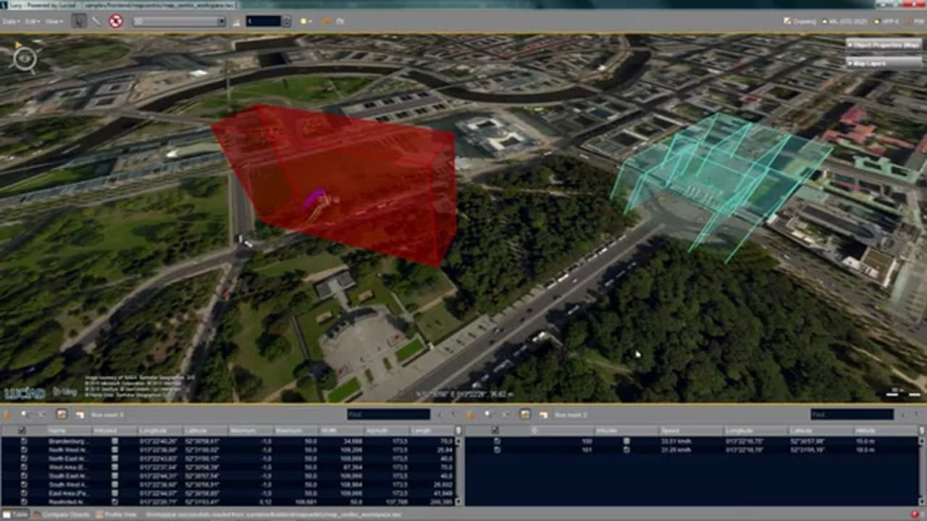Switch to the Profile View tab

point(116,514)
